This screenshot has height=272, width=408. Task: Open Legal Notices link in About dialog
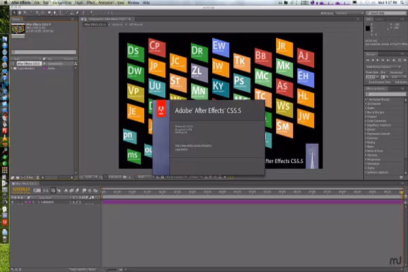click(182, 150)
